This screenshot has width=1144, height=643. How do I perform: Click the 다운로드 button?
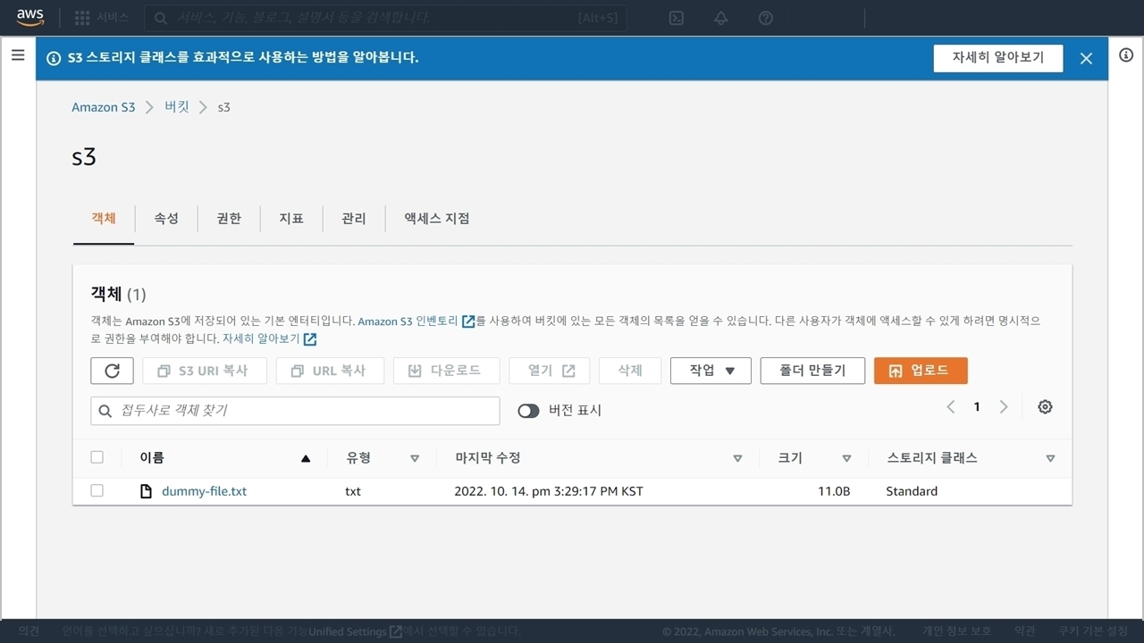tap(446, 371)
